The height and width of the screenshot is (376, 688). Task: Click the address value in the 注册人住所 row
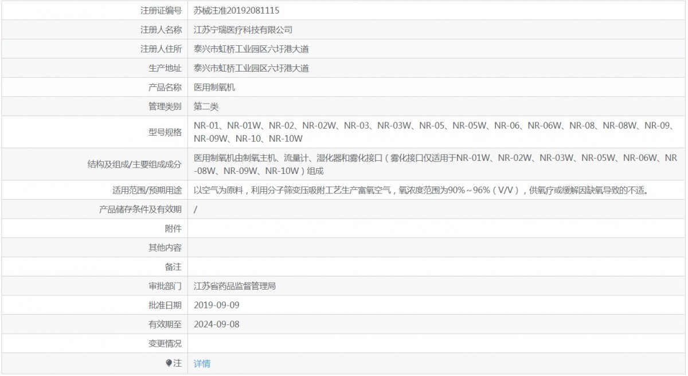pos(252,49)
